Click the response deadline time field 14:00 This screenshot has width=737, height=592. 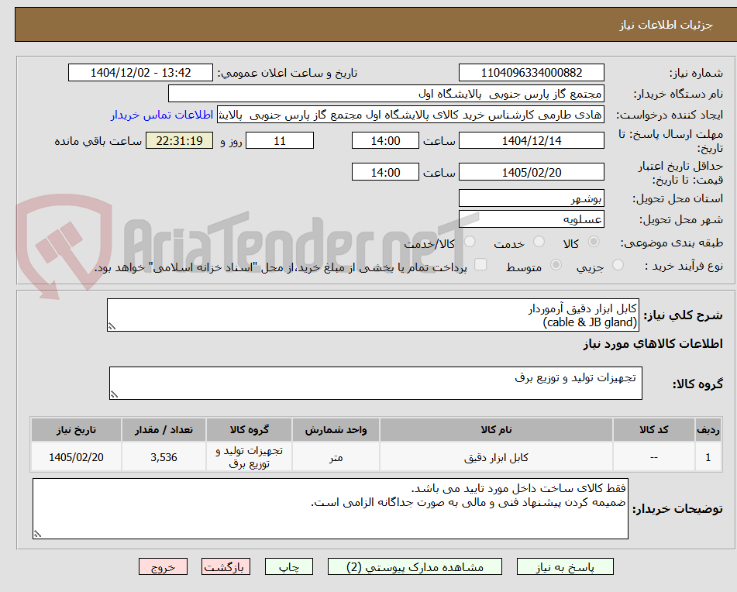[385, 140]
